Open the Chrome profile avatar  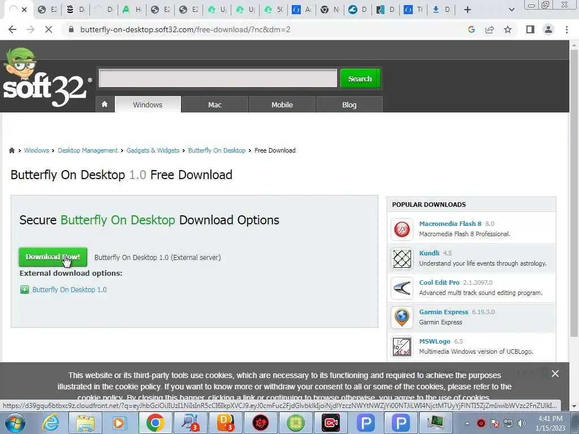548,29
